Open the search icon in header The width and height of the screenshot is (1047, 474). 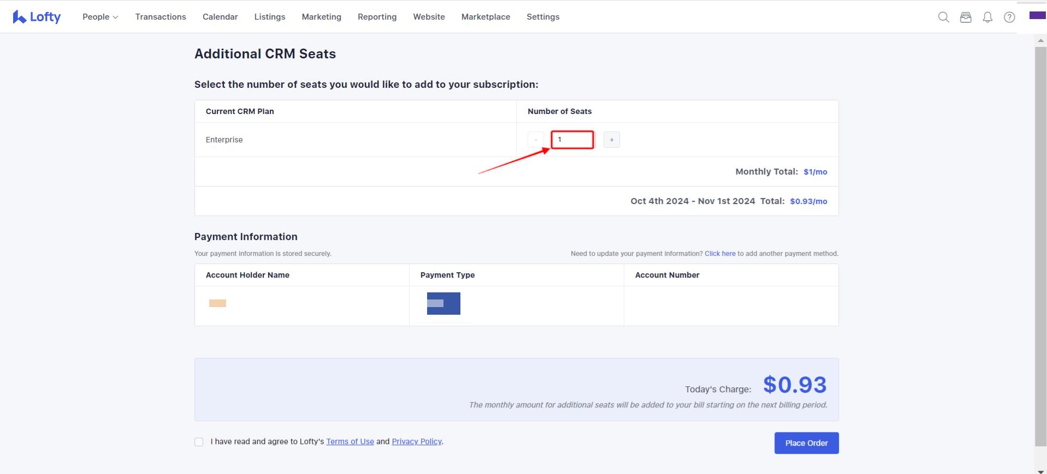(x=943, y=17)
